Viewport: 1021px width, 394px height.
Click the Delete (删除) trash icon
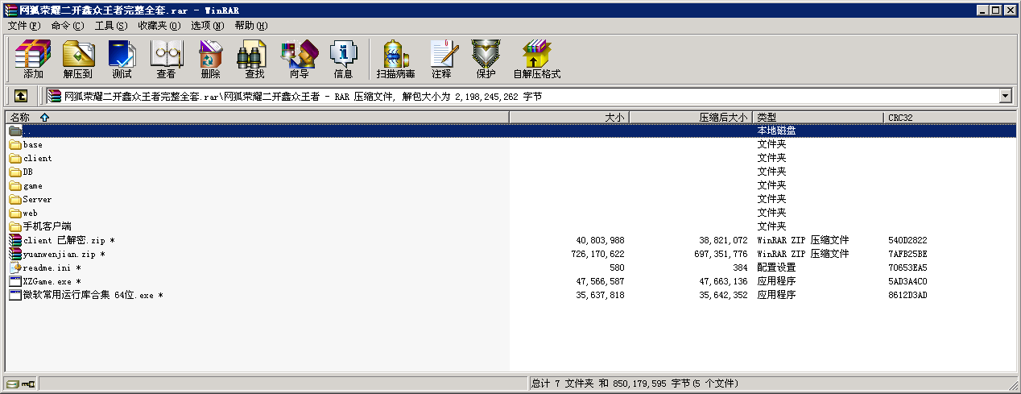coord(210,59)
